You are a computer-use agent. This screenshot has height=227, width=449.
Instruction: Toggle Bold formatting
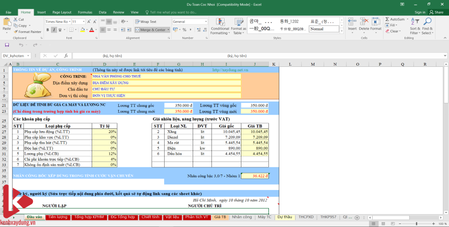pyautogui.click(x=47, y=30)
